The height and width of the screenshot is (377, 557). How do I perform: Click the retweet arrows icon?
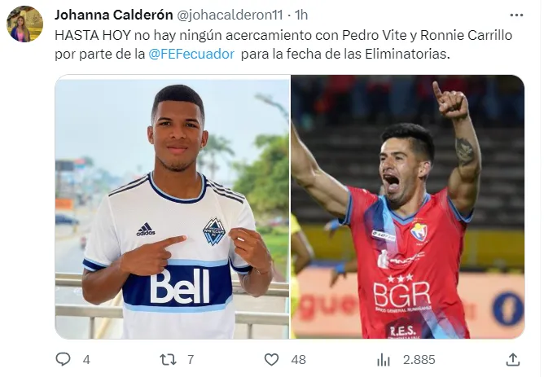168,360
